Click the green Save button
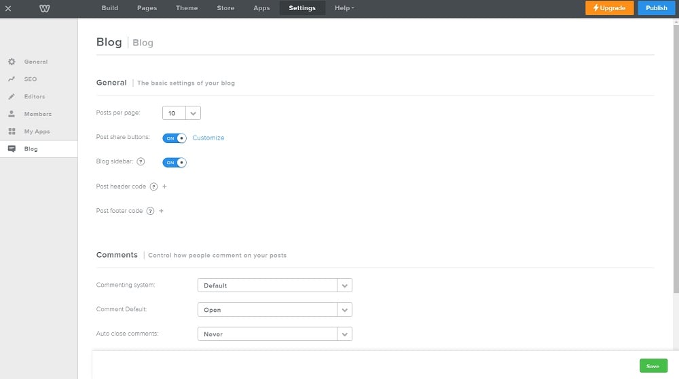 point(653,366)
